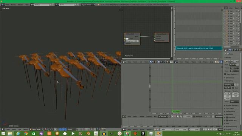
Task: Click the Diffuse BSDF node
Action: click(x=132, y=39)
